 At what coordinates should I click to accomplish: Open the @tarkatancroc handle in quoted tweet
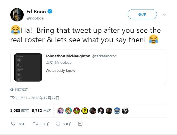click(104, 56)
